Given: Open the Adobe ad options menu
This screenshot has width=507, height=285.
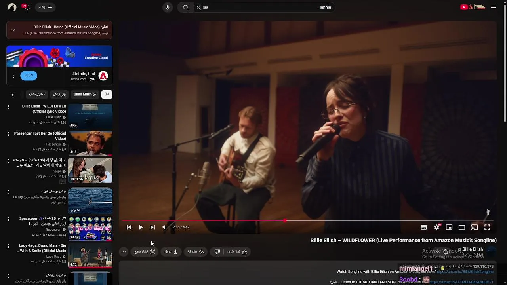Looking at the screenshot, I should pyautogui.click(x=13, y=76).
